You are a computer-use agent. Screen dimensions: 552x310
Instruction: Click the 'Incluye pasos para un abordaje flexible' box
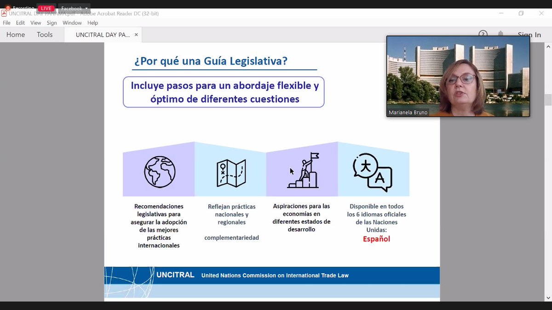[x=224, y=92]
